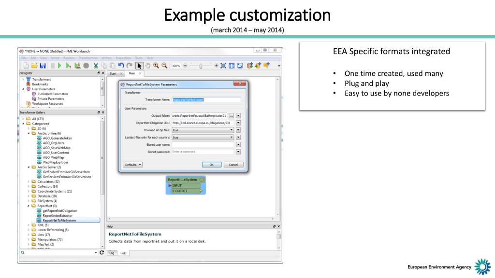
Task: Click the Zoom to selected icon
Action: pyautogui.click(x=223, y=66)
